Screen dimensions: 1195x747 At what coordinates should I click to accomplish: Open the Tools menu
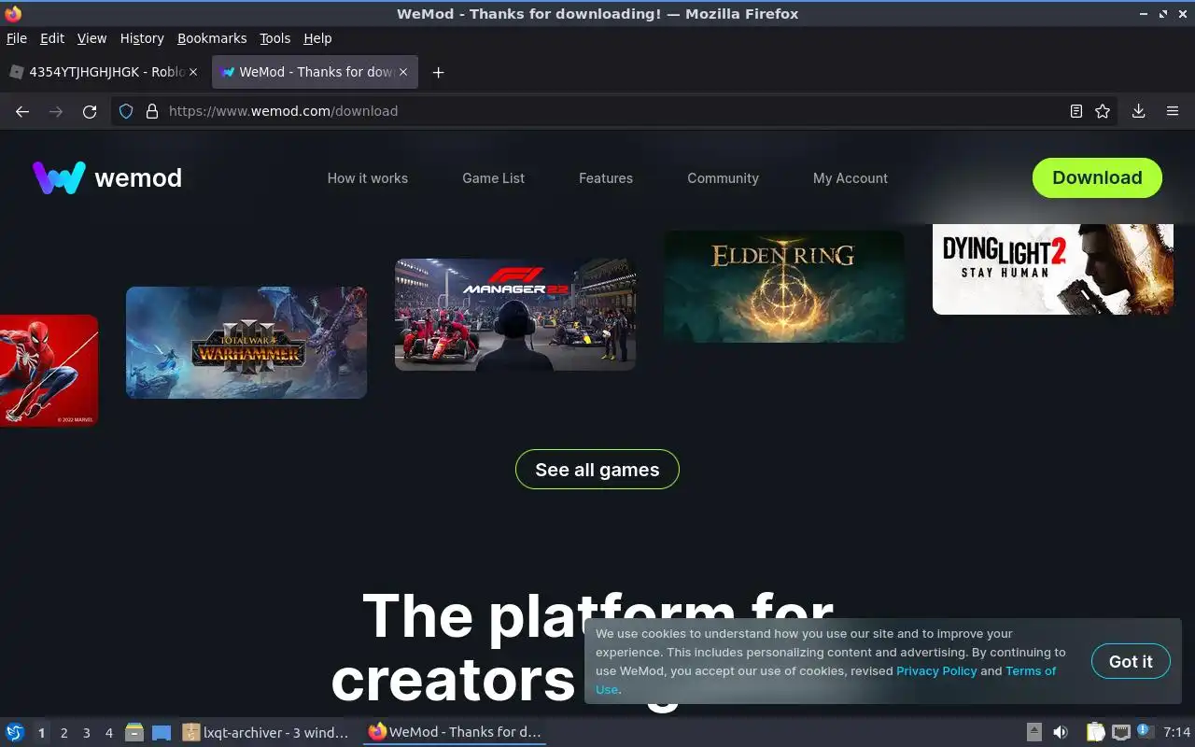point(275,38)
